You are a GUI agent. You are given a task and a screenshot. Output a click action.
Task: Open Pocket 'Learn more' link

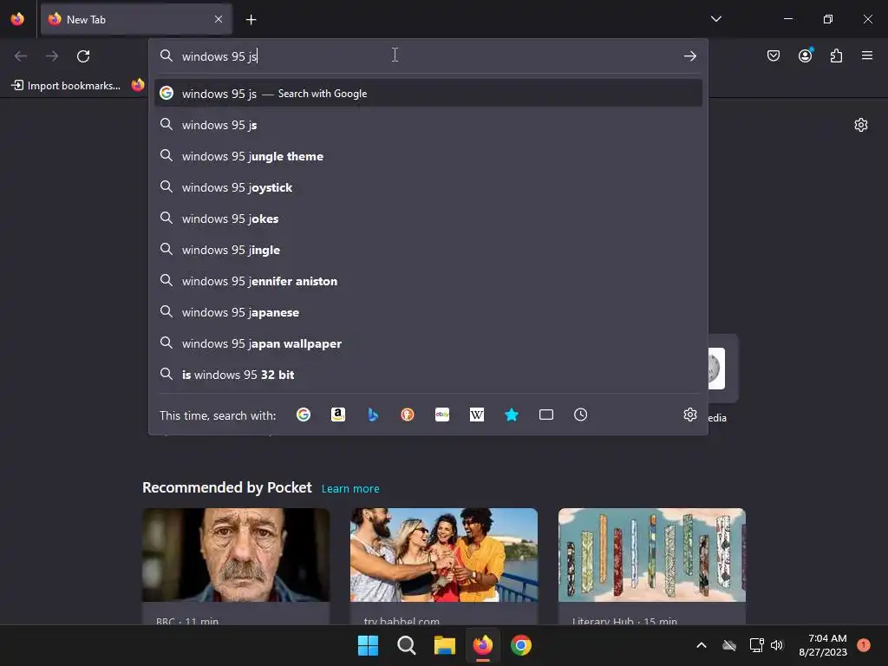[350, 489]
